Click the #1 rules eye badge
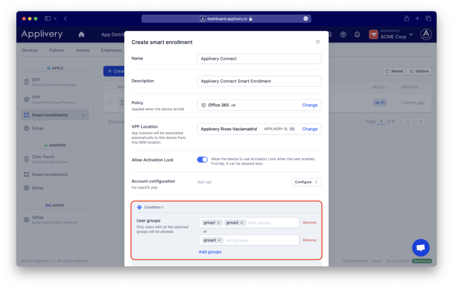This screenshot has width=453, height=288. coord(380,103)
